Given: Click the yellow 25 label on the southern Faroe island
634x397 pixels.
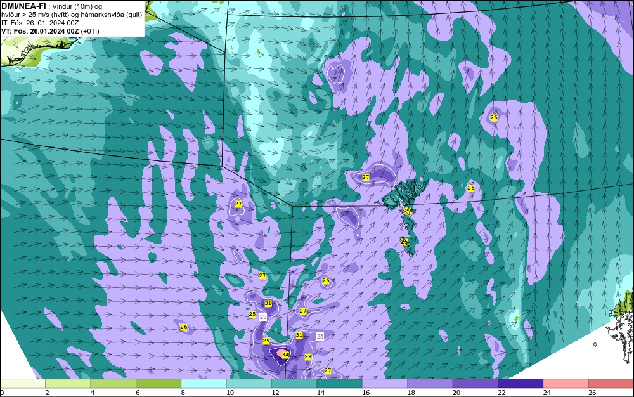Looking at the screenshot, I should click(404, 242).
